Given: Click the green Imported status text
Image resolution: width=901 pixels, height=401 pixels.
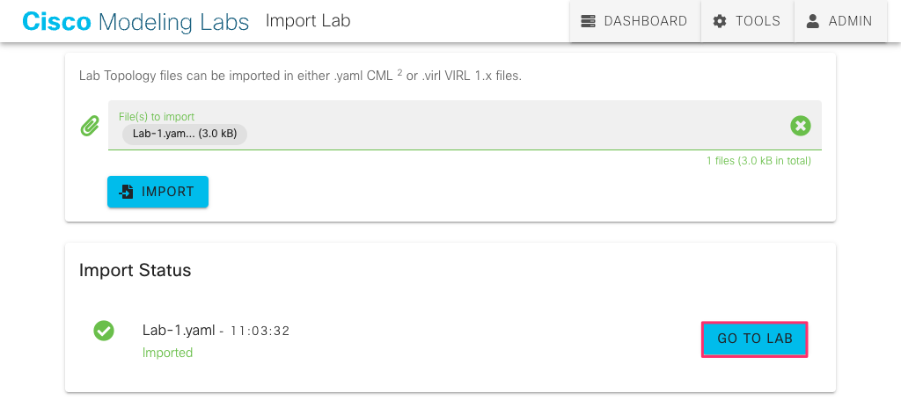Looking at the screenshot, I should [167, 353].
